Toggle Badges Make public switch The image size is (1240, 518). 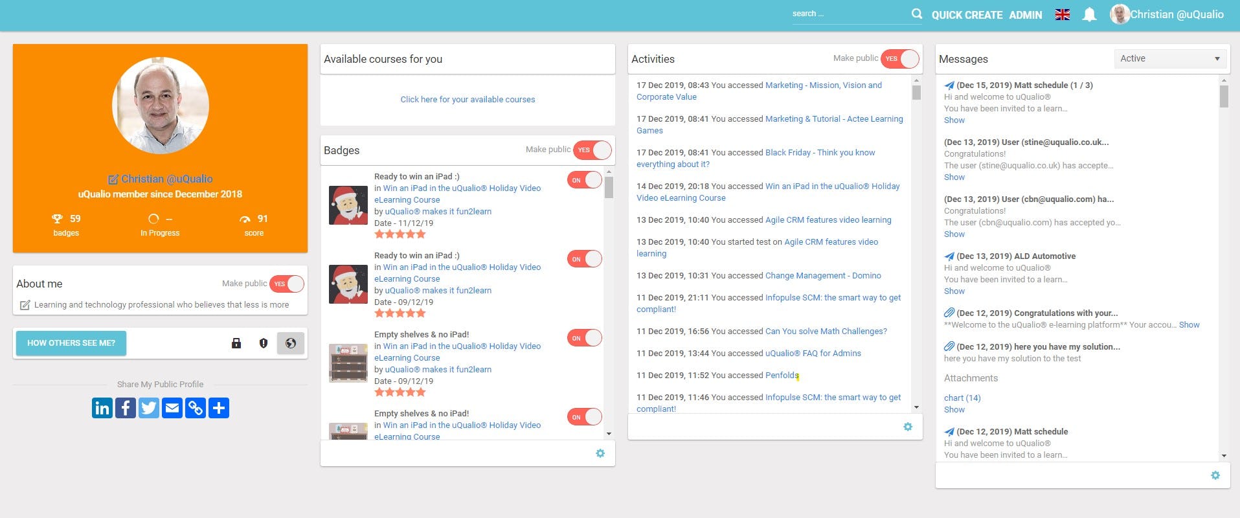pyautogui.click(x=592, y=150)
